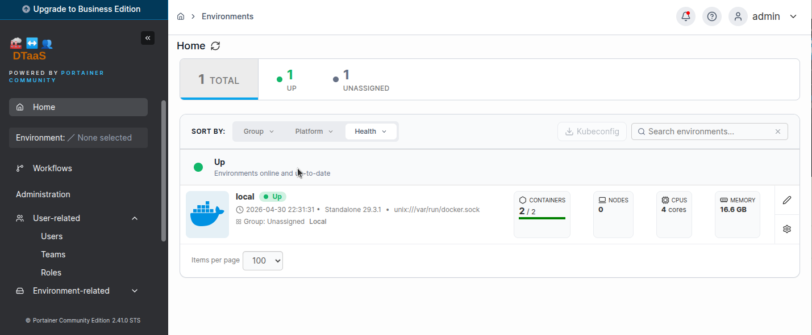
Task: Click the Standalone 29.3.1 text
Action: [x=353, y=210]
